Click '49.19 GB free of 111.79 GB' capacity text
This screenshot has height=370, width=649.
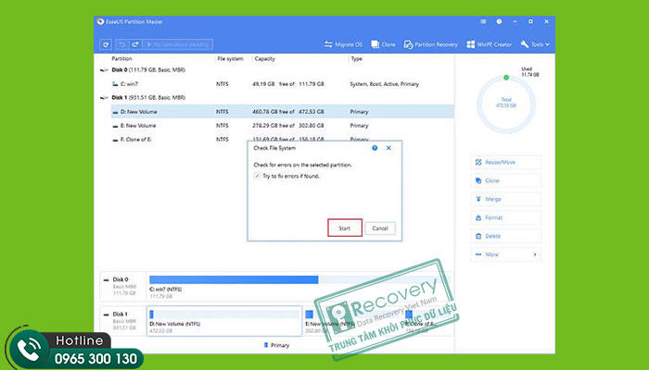click(288, 84)
